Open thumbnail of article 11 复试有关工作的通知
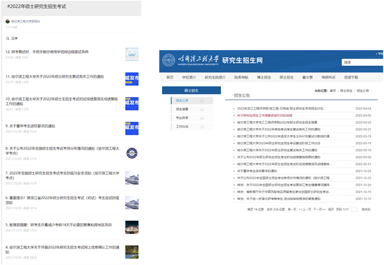This screenshot has height=265, width=384. pyautogui.click(x=132, y=79)
